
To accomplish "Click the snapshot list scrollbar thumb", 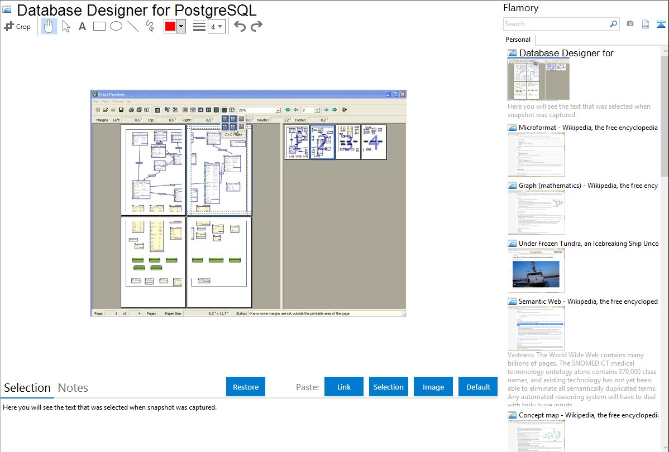I will (665, 115).
